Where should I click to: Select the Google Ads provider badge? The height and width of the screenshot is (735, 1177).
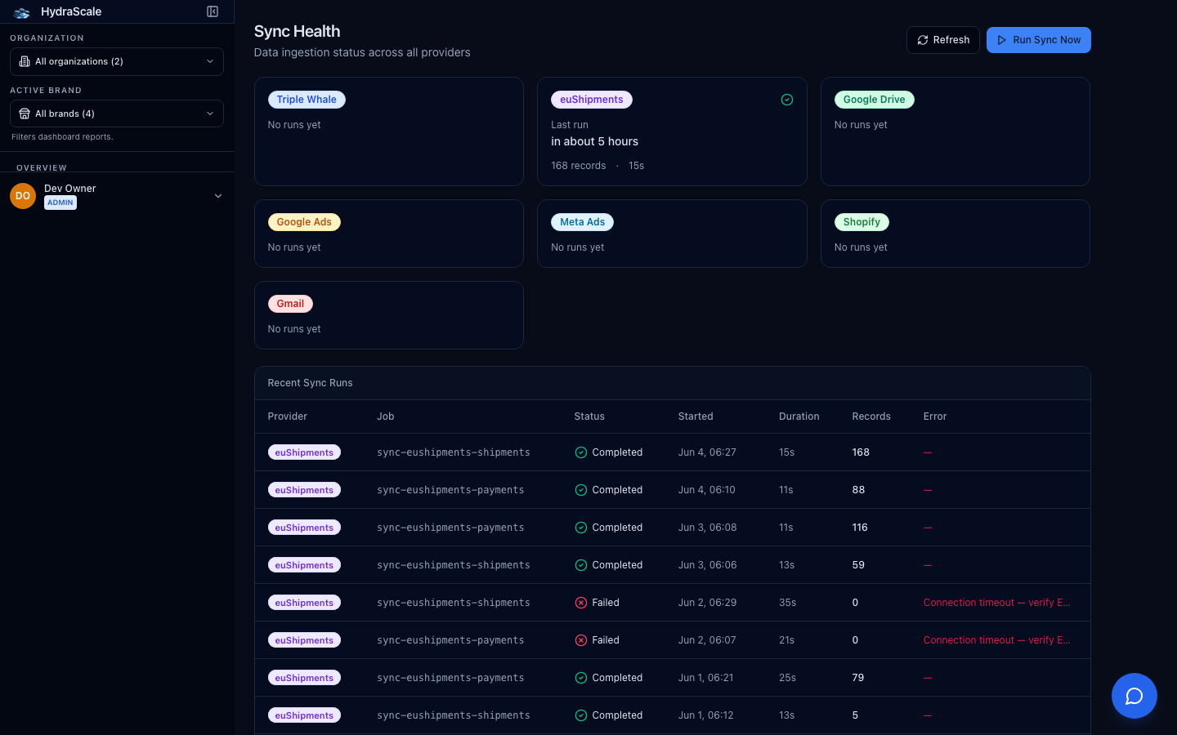(x=304, y=222)
